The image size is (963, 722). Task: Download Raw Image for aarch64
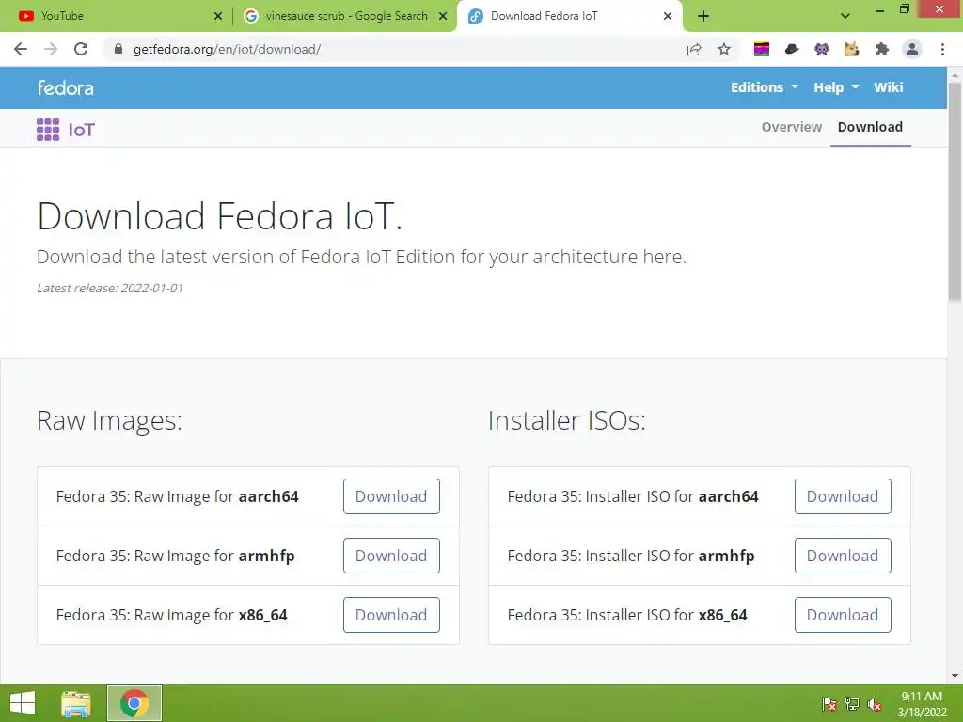[391, 496]
